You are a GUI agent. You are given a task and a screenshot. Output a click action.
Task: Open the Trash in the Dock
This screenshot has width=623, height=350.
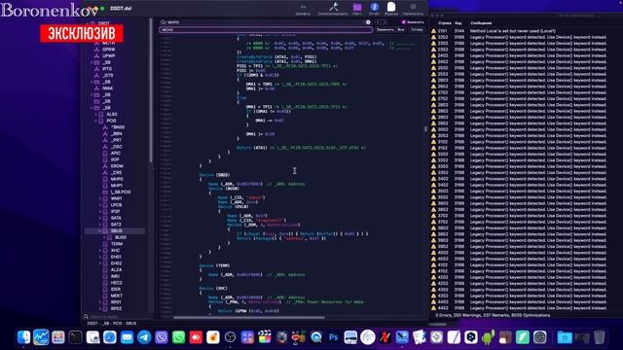point(600,337)
